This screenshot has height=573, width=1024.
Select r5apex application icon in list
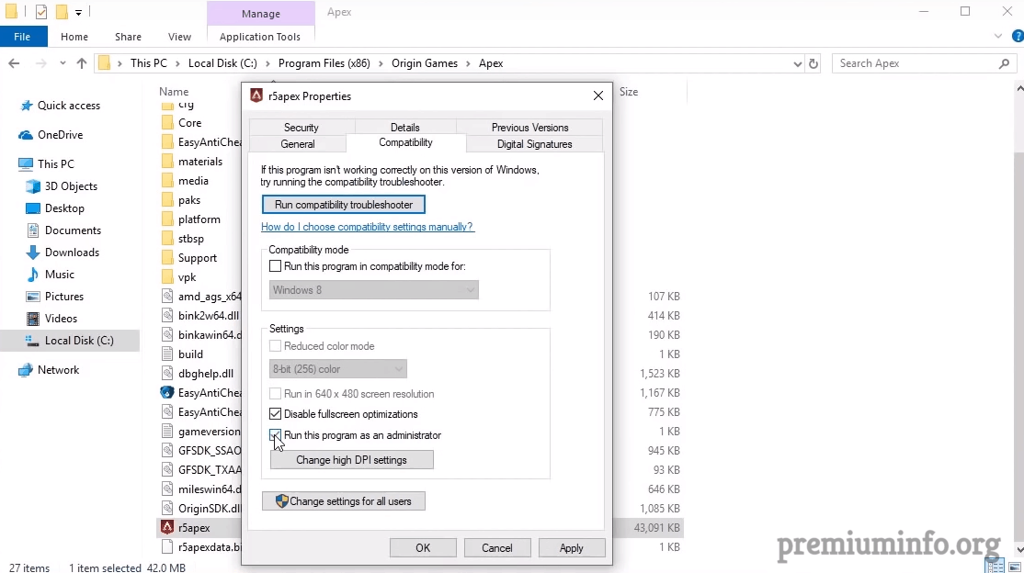click(x=167, y=527)
